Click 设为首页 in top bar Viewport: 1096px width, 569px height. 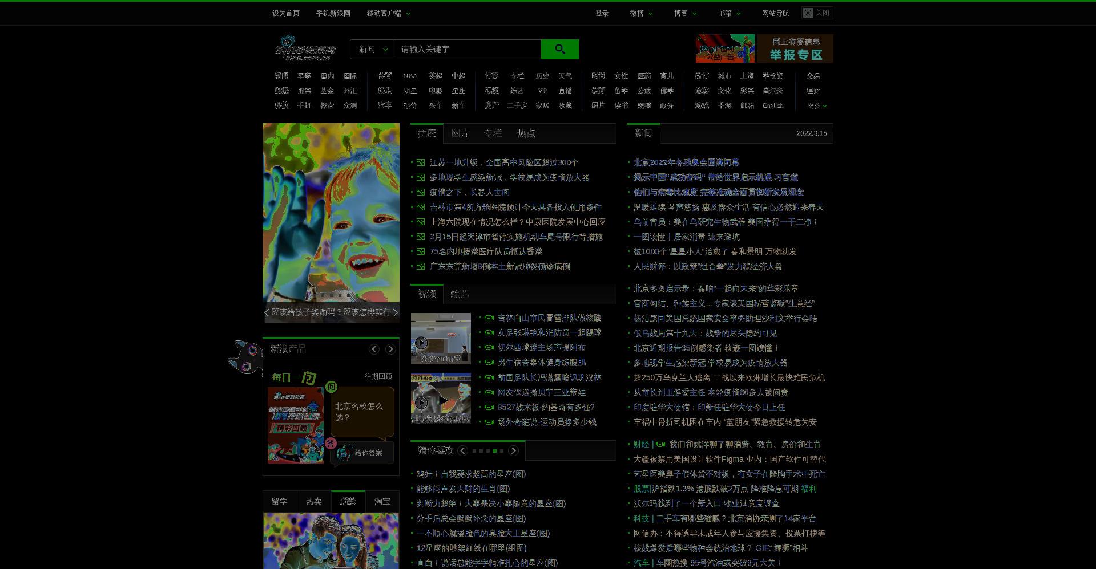pyautogui.click(x=286, y=13)
